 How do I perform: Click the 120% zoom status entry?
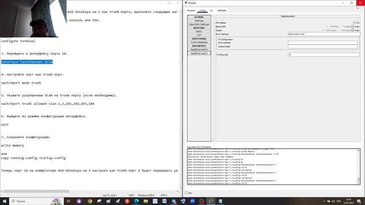click(131, 195)
